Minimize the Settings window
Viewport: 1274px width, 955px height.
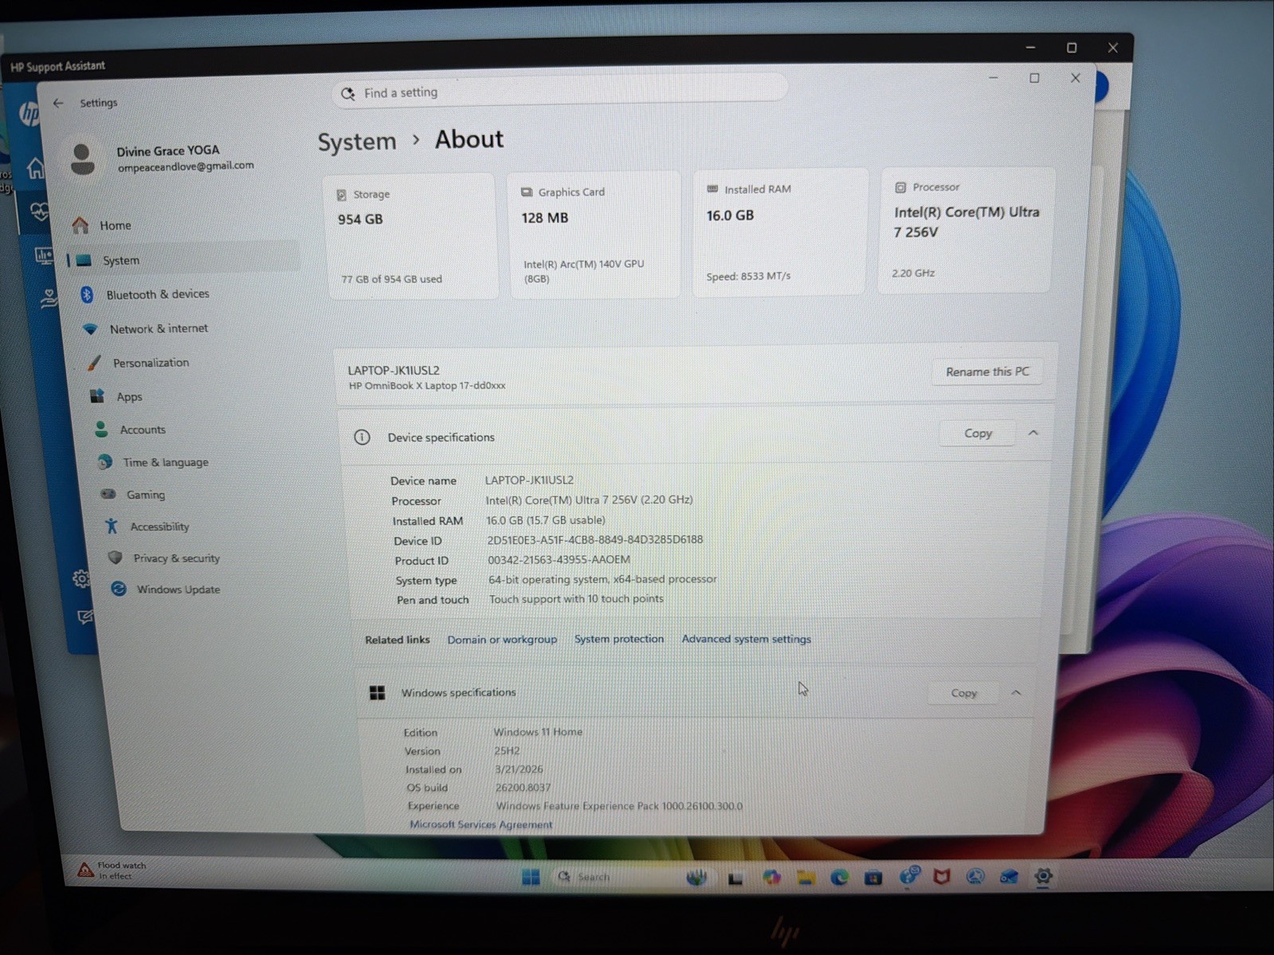click(x=993, y=78)
